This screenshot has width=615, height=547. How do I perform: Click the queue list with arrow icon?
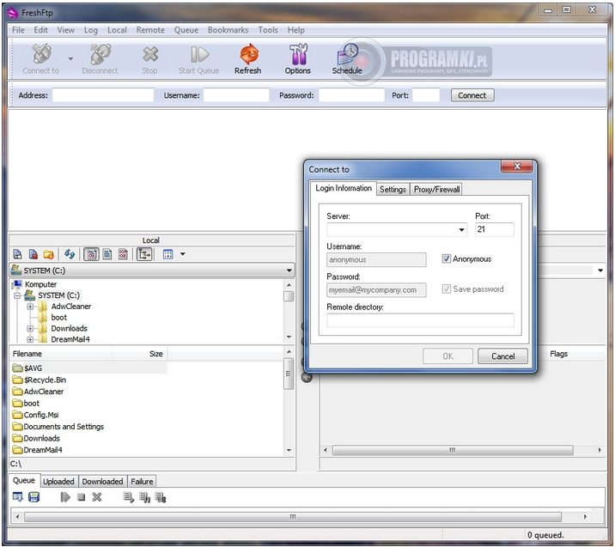129,497
